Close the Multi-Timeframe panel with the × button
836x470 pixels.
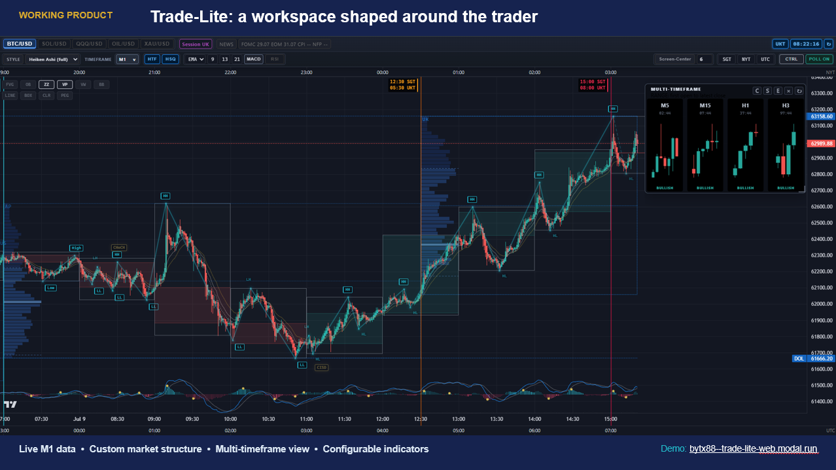788,91
